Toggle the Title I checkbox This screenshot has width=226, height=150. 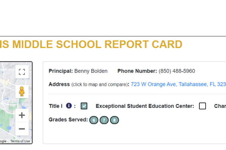point(84,106)
